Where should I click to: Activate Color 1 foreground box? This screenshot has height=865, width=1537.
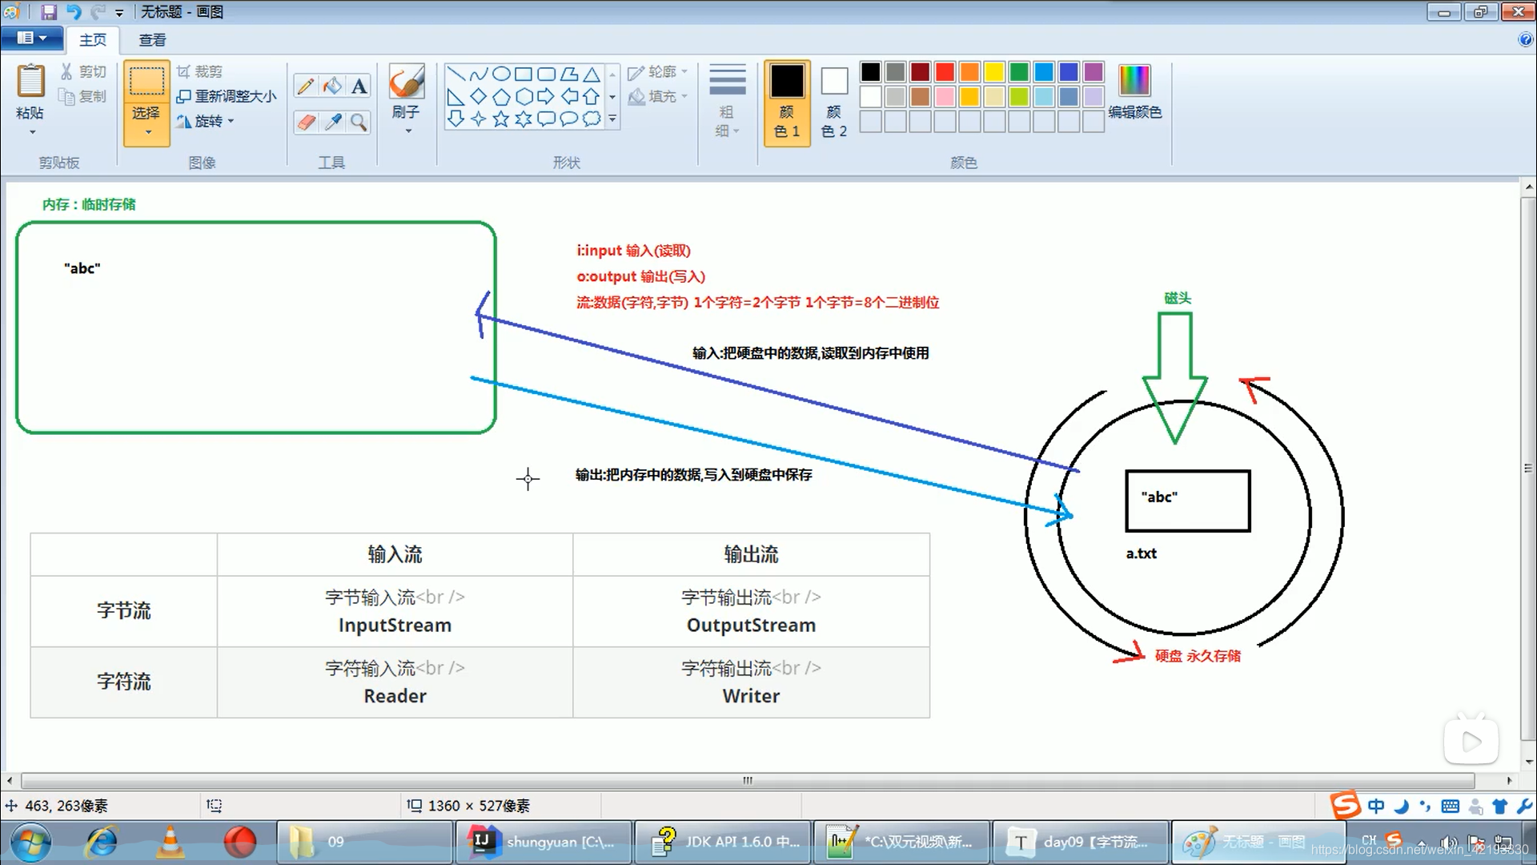(x=787, y=103)
